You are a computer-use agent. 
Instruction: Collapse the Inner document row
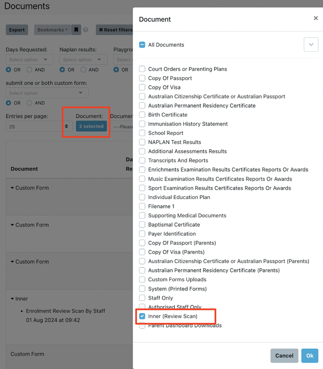(13, 299)
